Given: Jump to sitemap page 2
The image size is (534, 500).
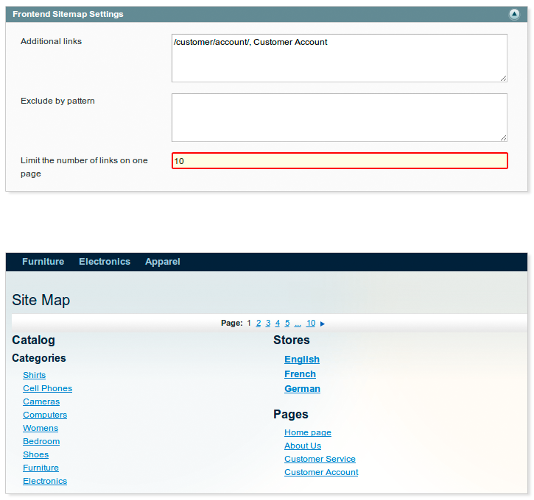Looking at the screenshot, I should click(x=259, y=324).
